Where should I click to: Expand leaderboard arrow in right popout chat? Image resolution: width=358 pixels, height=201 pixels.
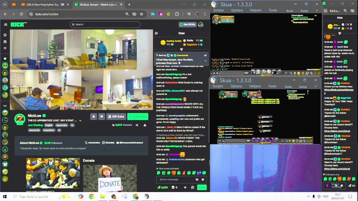click(340, 33)
